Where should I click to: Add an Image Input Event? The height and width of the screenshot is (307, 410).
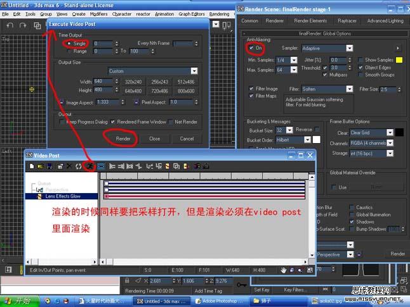pos(159,166)
